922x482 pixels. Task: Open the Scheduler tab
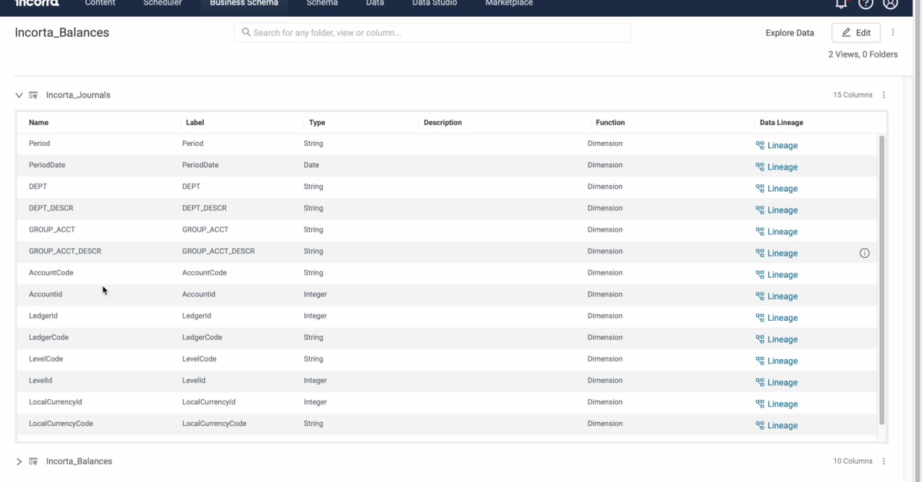coord(163,4)
